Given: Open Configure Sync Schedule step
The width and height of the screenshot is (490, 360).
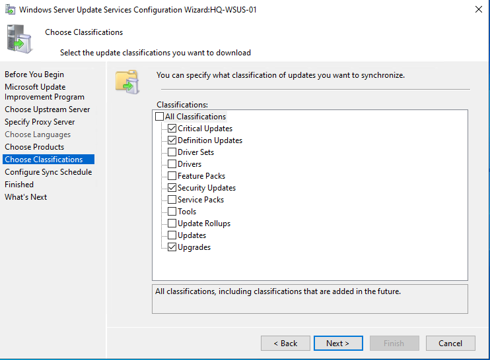Looking at the screenshot, I should [x=48, y=172].
